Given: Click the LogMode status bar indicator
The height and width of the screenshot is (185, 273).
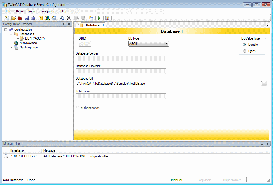Looking at the screenshot, I should (x=205, y=180).
